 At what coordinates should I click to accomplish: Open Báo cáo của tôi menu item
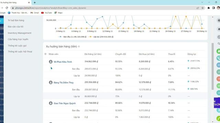15,27
